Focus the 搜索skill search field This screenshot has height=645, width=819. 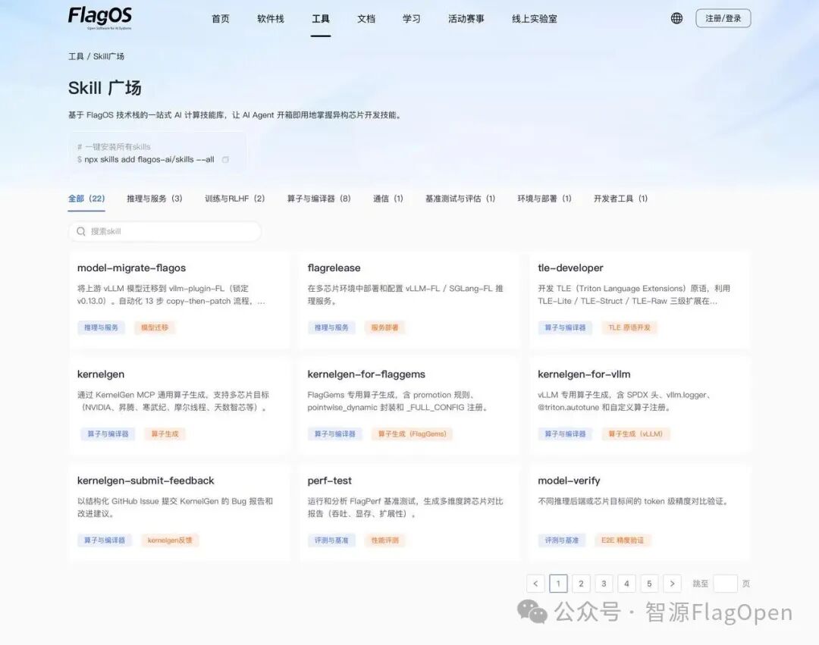165,231
